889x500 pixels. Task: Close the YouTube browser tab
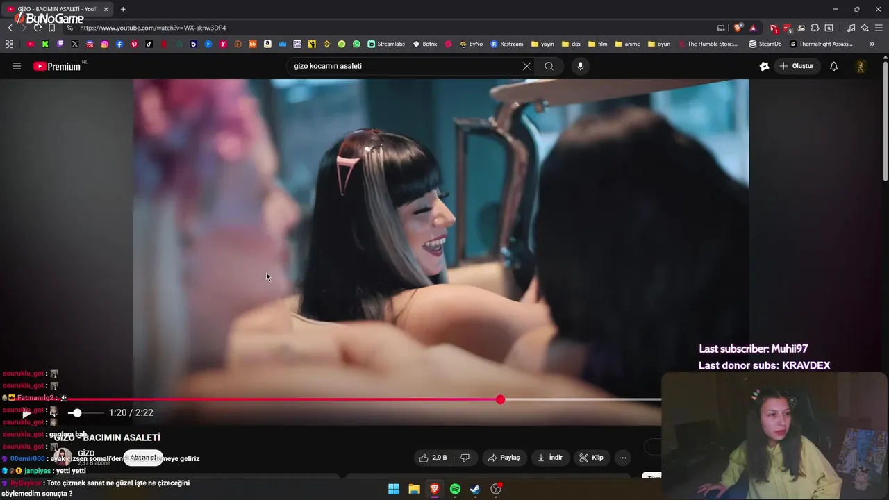point(106,9)
